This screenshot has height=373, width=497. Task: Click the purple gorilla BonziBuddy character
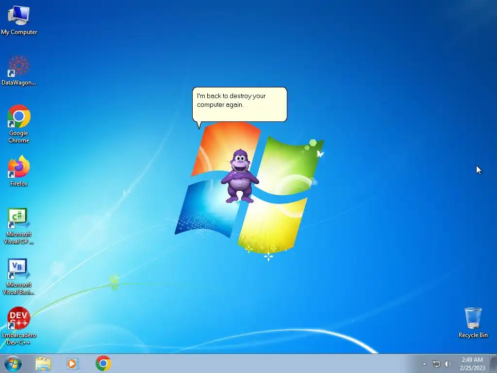click(x=240, y=176)
